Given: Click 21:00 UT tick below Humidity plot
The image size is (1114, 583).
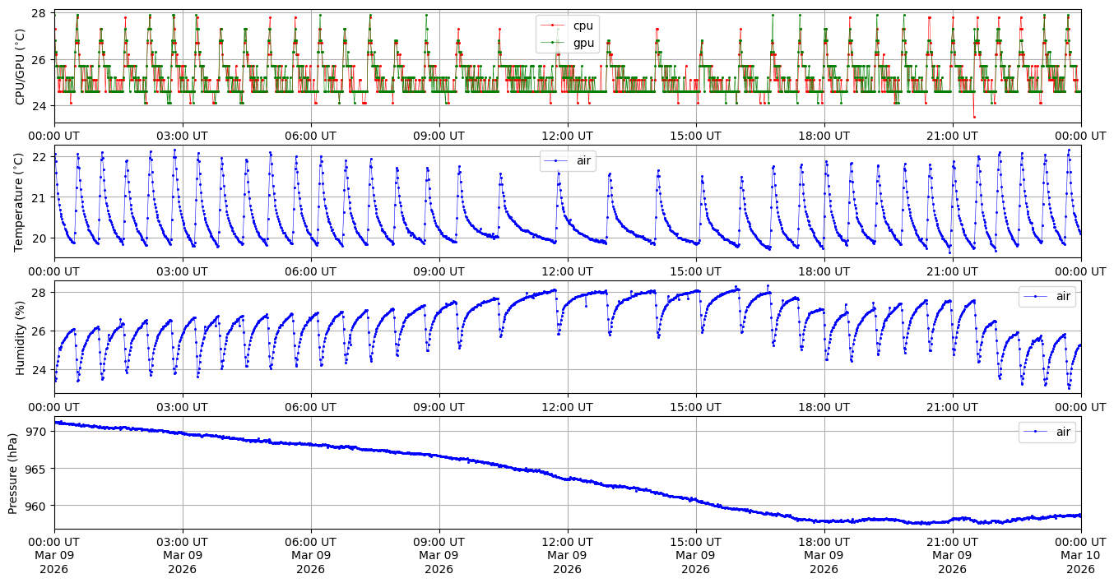Looking at the screenshot, I should [953, 407].
